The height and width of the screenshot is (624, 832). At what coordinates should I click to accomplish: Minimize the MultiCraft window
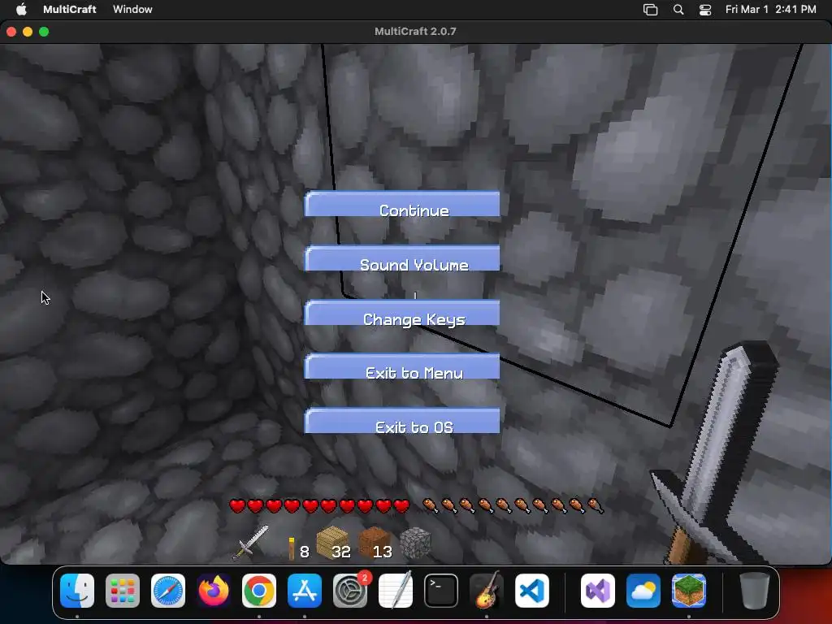(x=28, y=32)
